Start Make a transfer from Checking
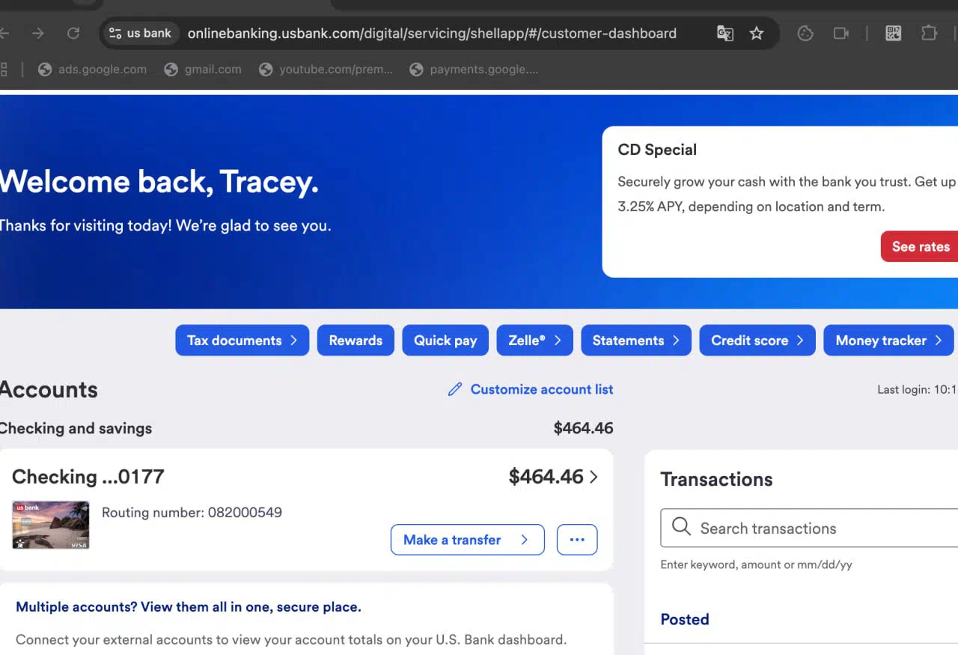958x655 pixels. click(468, 540)
